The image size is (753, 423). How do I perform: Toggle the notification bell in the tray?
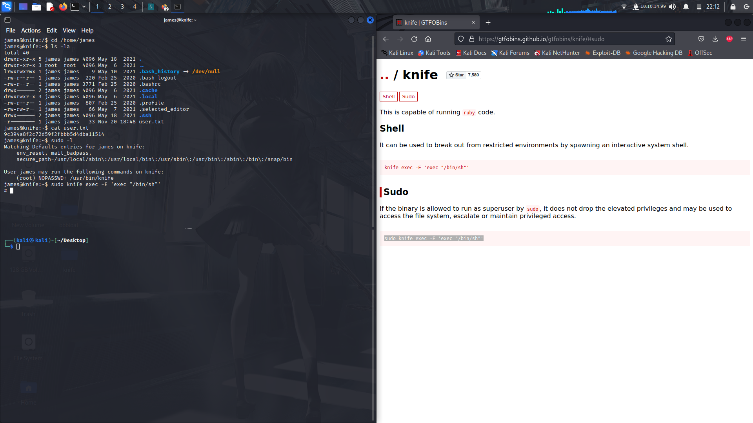coord(686,7)
